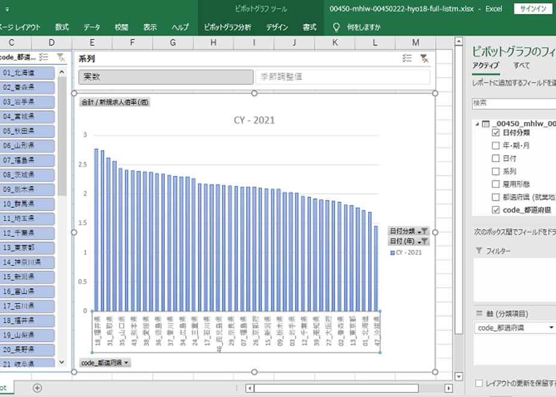Select the 季節調整値 slicer item
The height and width of the screenshot is (397, 556).
342,76
